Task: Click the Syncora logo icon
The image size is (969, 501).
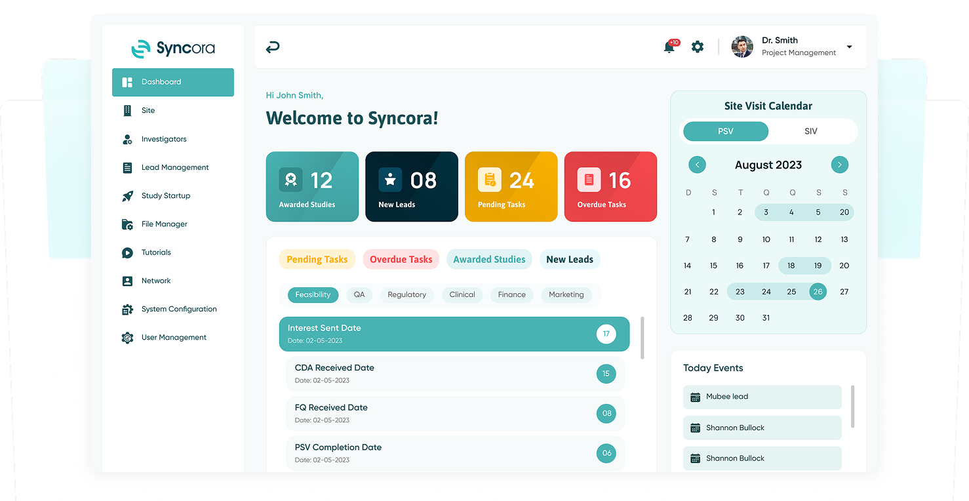Action: (x=141, y=49)
